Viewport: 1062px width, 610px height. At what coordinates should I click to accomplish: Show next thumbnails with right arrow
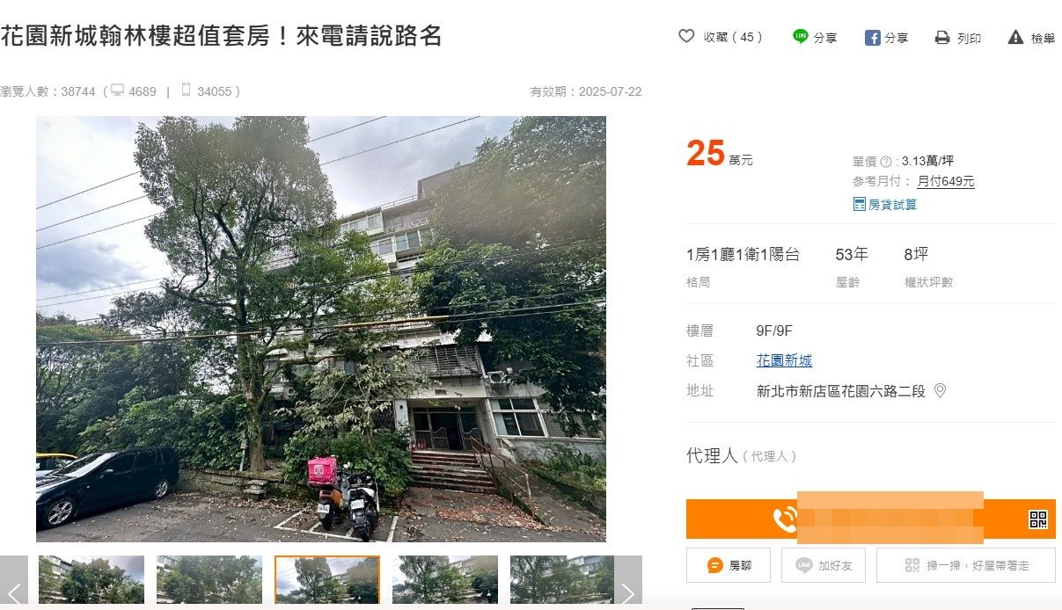[x=628, y=583]
